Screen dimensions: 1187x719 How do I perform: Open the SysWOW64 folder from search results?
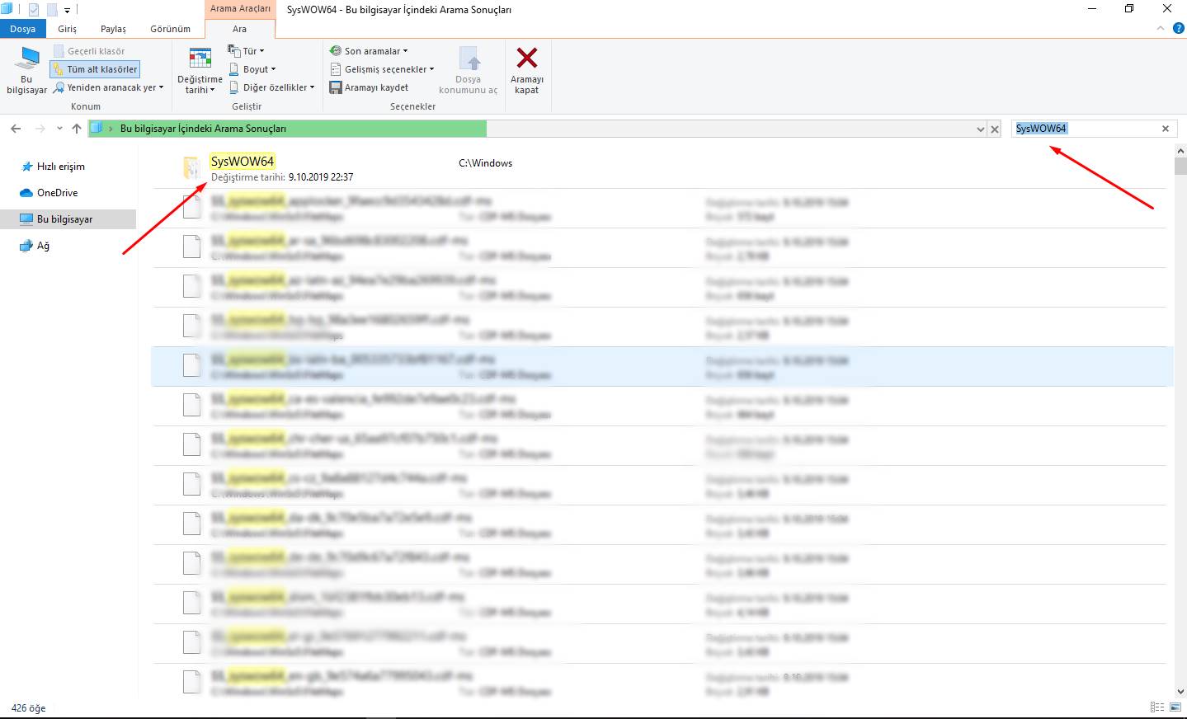coord(242,162)
